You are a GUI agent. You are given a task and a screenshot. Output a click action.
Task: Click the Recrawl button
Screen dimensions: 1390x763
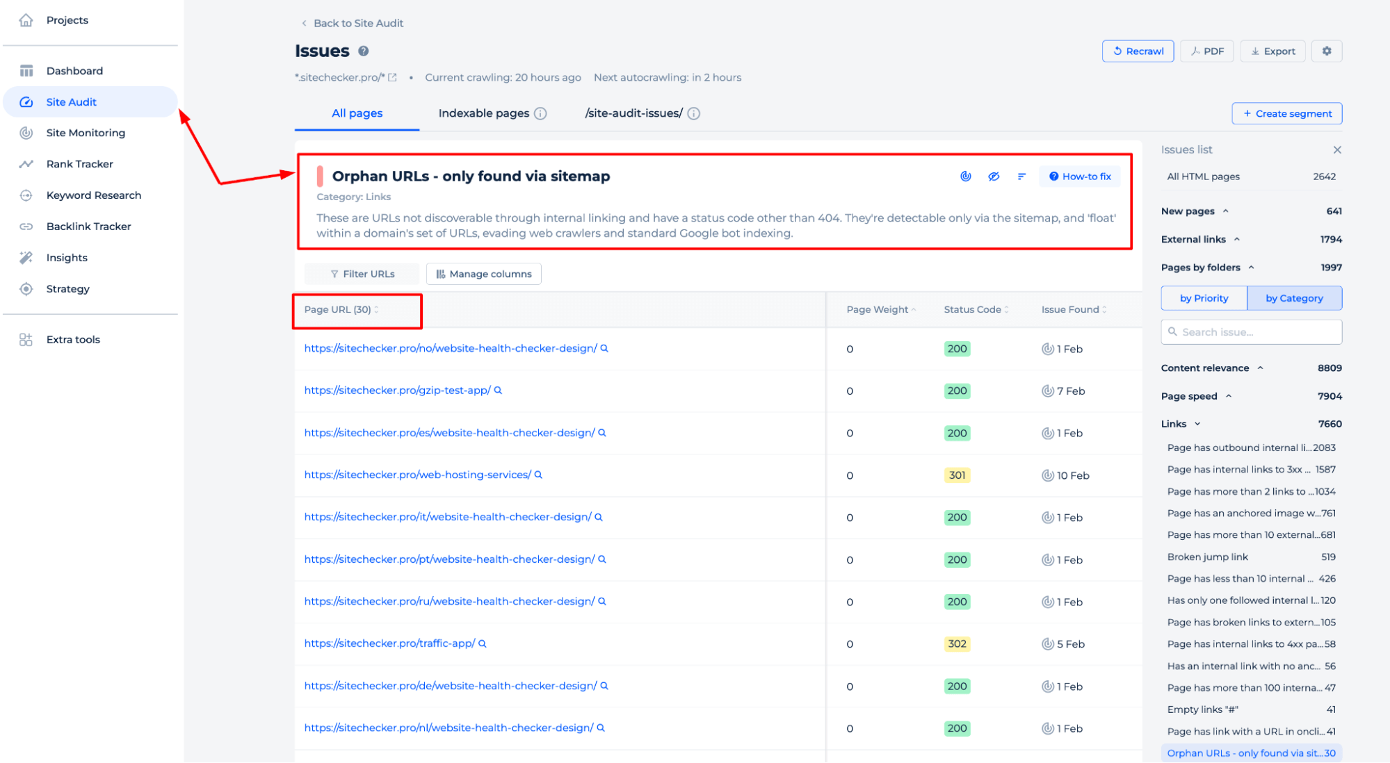[1138, 51]
